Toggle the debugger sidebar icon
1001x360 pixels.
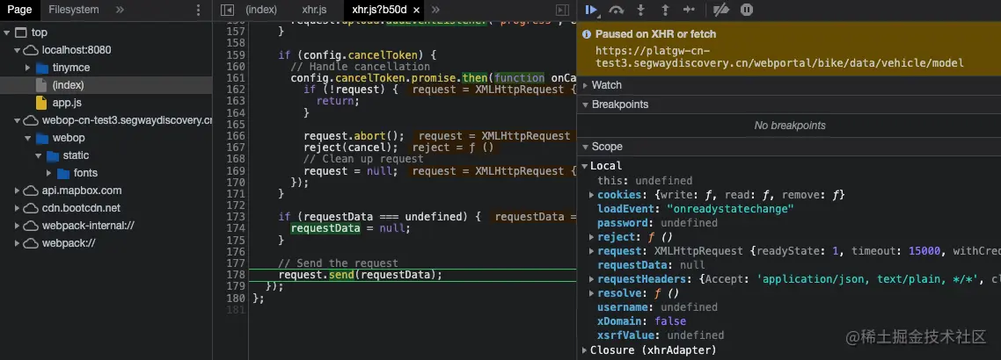(562, 10)
